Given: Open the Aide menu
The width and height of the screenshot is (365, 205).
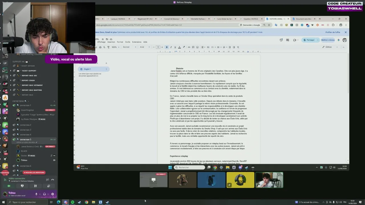Looking at the screenshot, I should pyautogui.click(x=145, y=42).
